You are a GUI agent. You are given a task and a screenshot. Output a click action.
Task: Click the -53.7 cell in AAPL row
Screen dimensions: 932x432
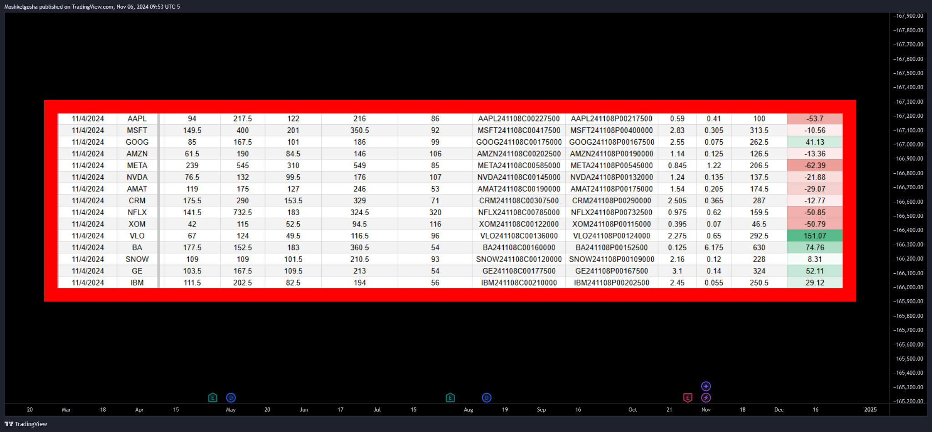tap(815, 119)
